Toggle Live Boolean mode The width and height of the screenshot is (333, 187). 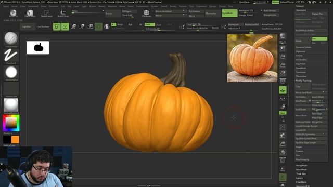coord(43,26)
